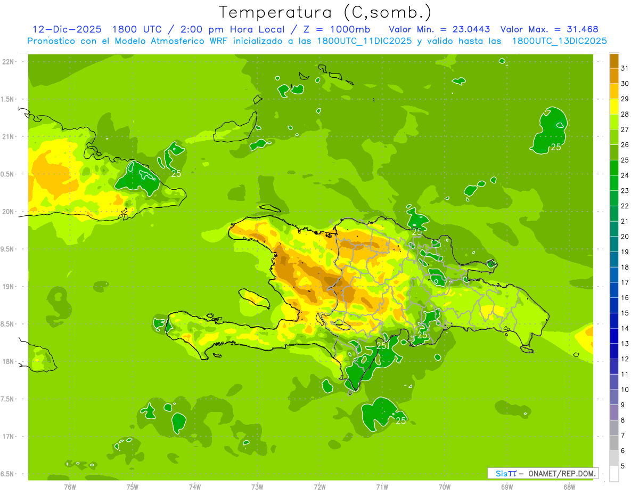Click the colorbar scale label 5

click(623, 466)
